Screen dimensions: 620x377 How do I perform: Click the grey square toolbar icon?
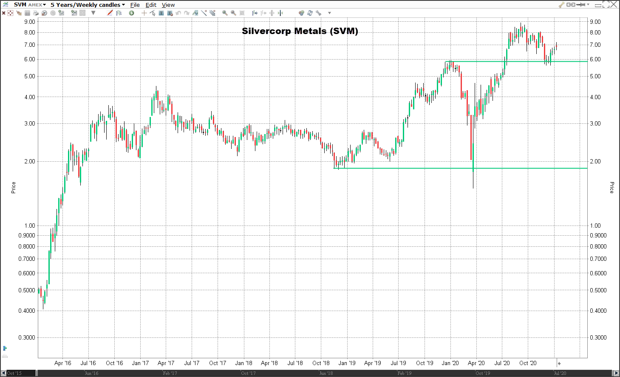pos(82,13)
